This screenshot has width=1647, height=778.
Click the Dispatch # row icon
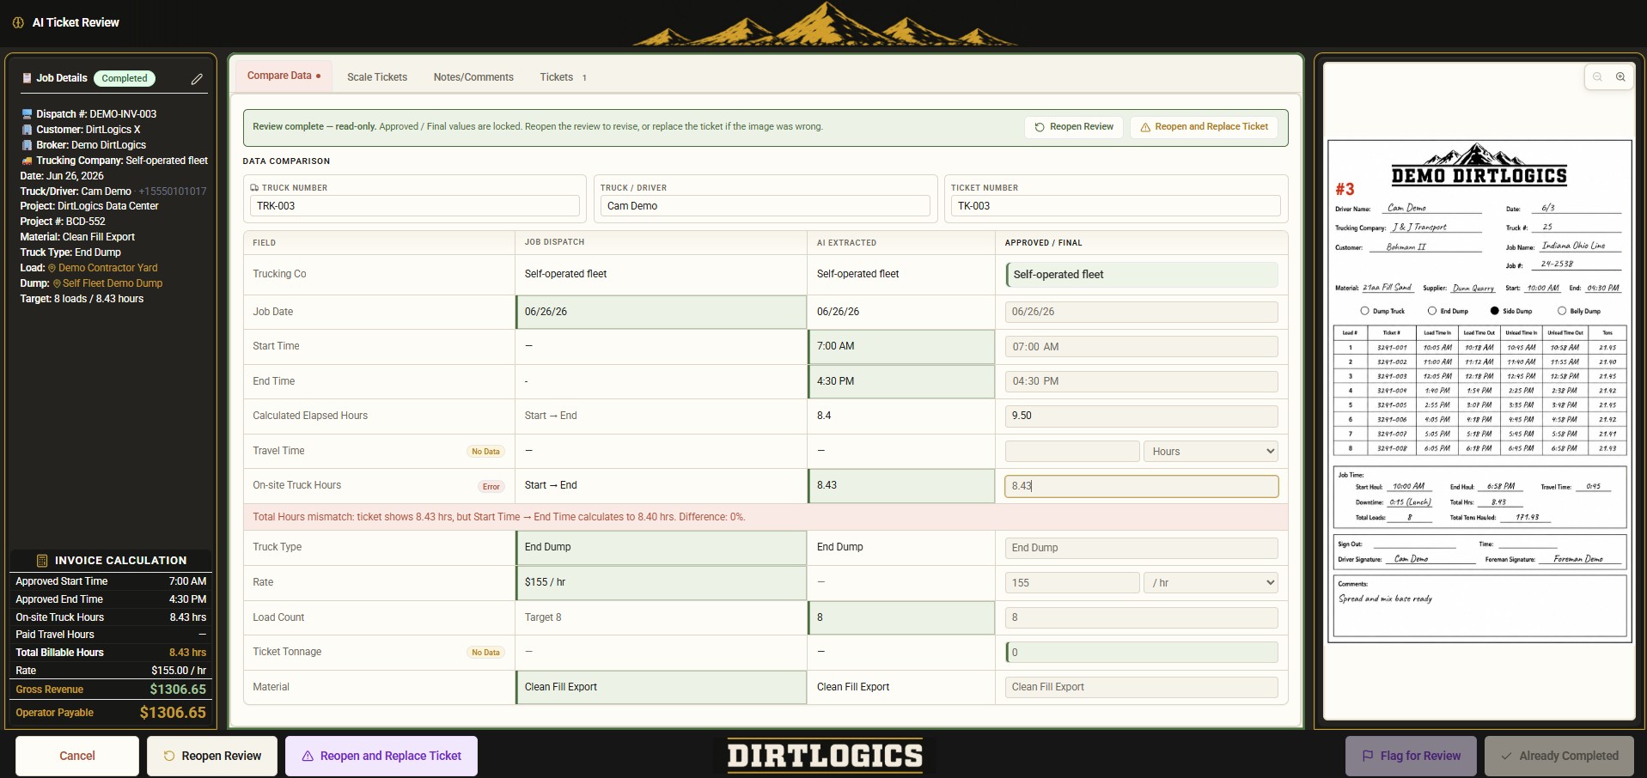tap(27, 114)
